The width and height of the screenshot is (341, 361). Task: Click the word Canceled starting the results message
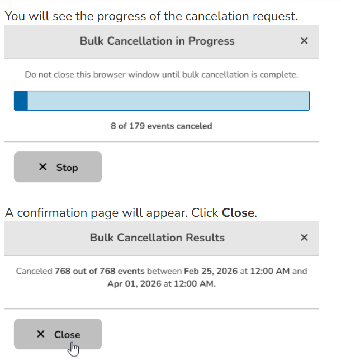34,271
